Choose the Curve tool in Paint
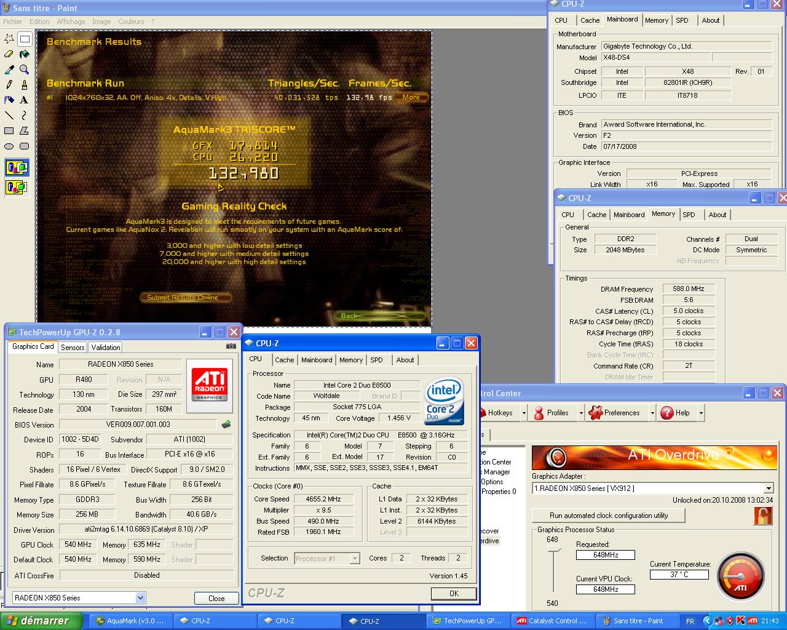The height and width of the screenshot is (630, 787). [x=25, y=115]
